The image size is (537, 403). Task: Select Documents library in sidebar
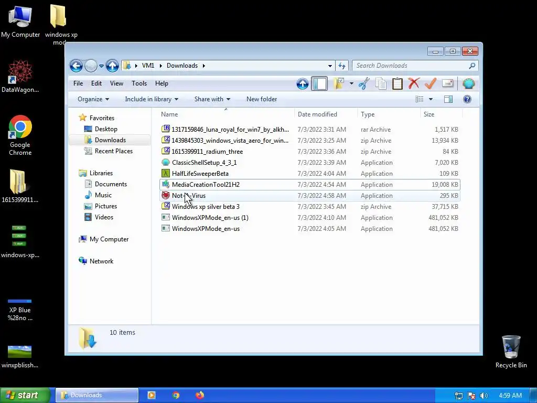click(x=111, y=184)
